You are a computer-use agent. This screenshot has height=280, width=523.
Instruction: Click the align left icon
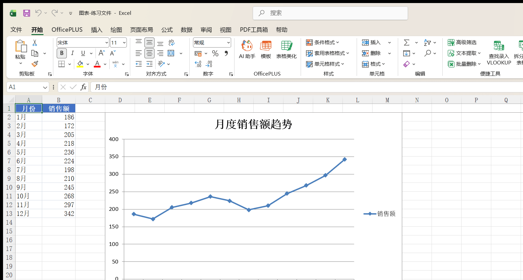click(139, 53)
